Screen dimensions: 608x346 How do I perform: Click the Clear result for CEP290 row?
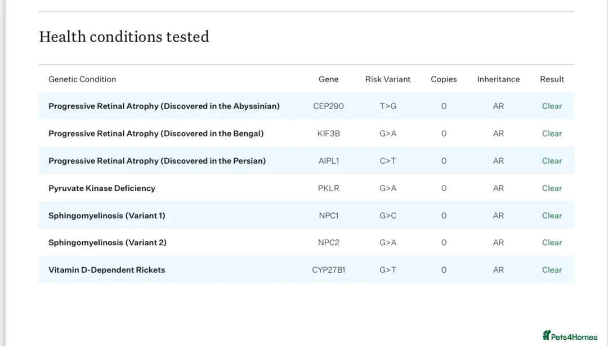click(552, 106)
